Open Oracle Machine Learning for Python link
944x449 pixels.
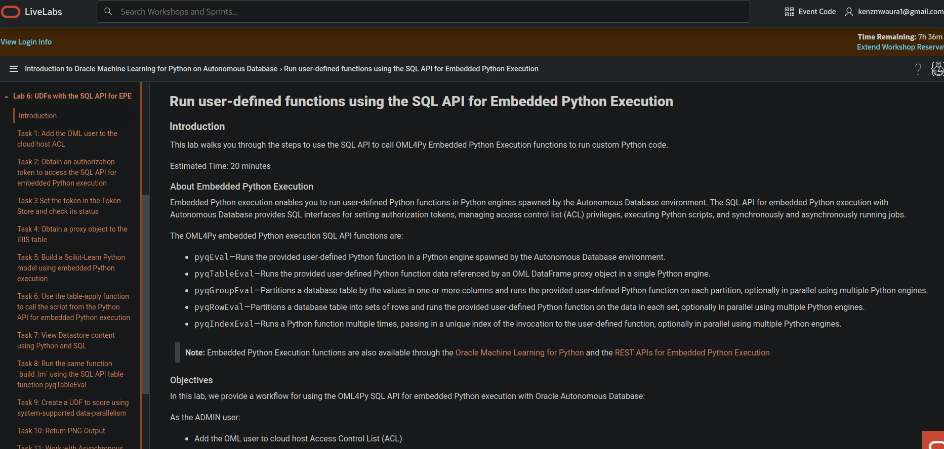(519, 352)
